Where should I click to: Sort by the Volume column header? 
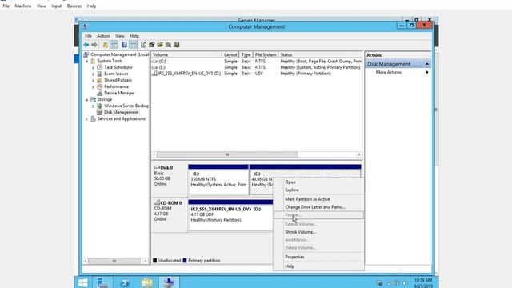tap(186, 55)
